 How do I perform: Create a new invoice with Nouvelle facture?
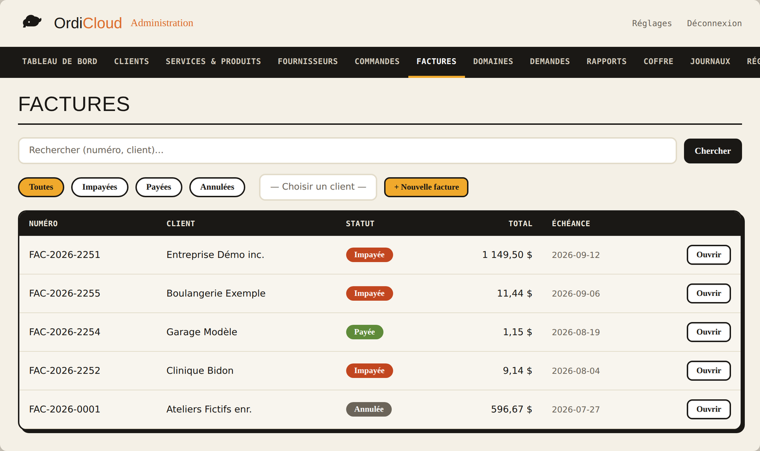click(x=426, y=187)
